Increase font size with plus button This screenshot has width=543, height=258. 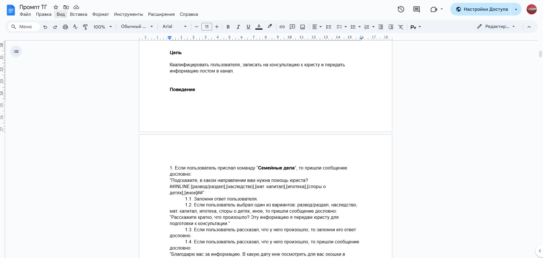(x=217, y=27)
